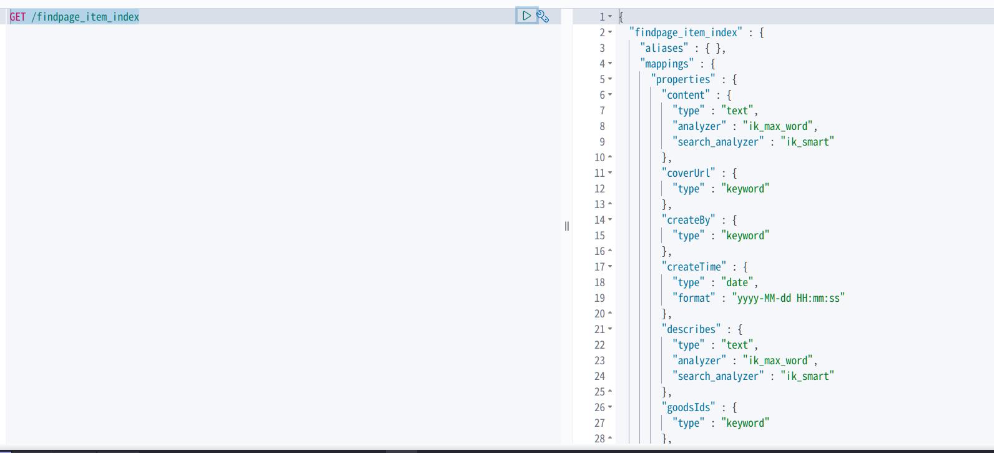Click the "goodsIds" field name
The height and width of the screenshot is (453, 994).
pos(689,407)
